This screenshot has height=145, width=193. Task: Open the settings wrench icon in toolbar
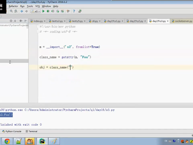coord(68,11)
